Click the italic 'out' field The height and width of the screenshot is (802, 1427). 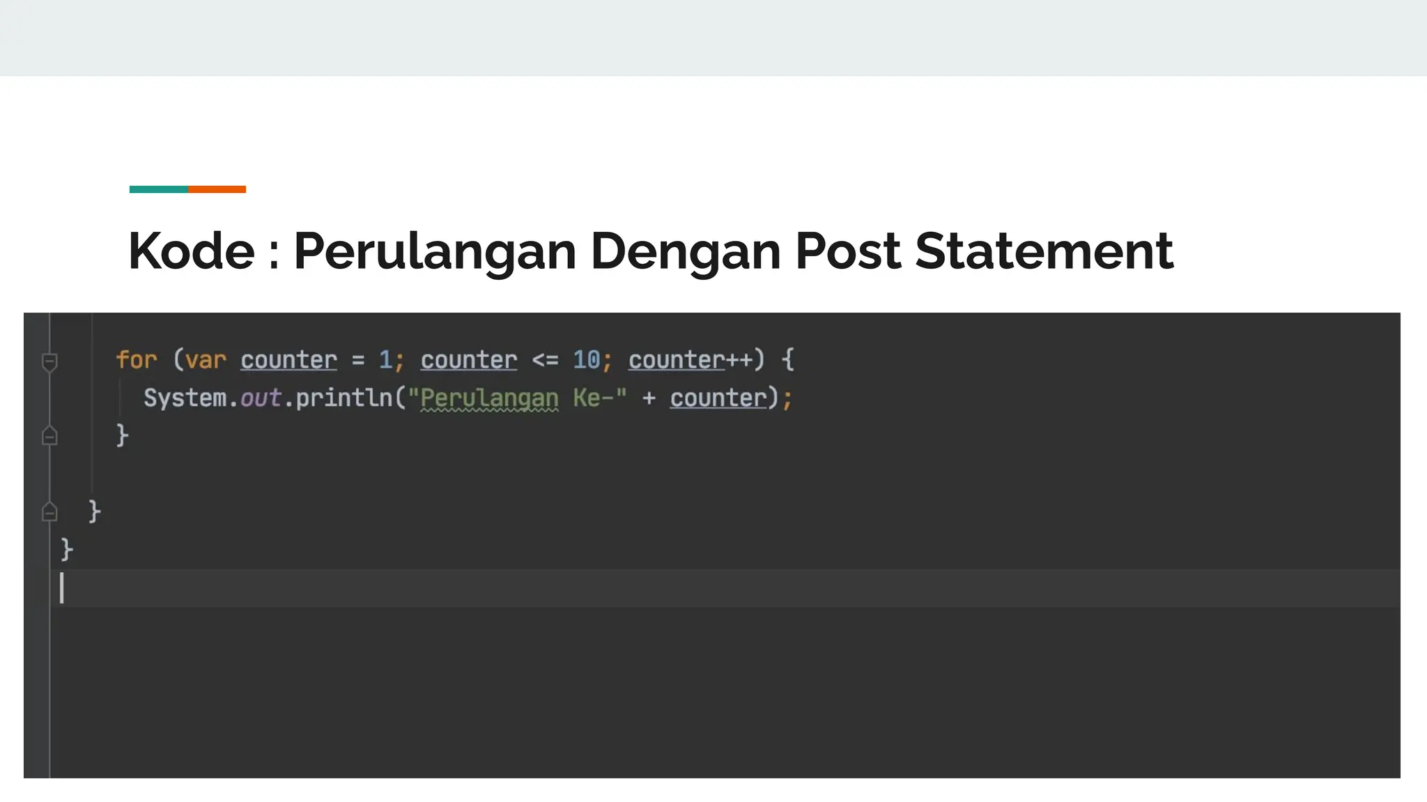[261, 398]
